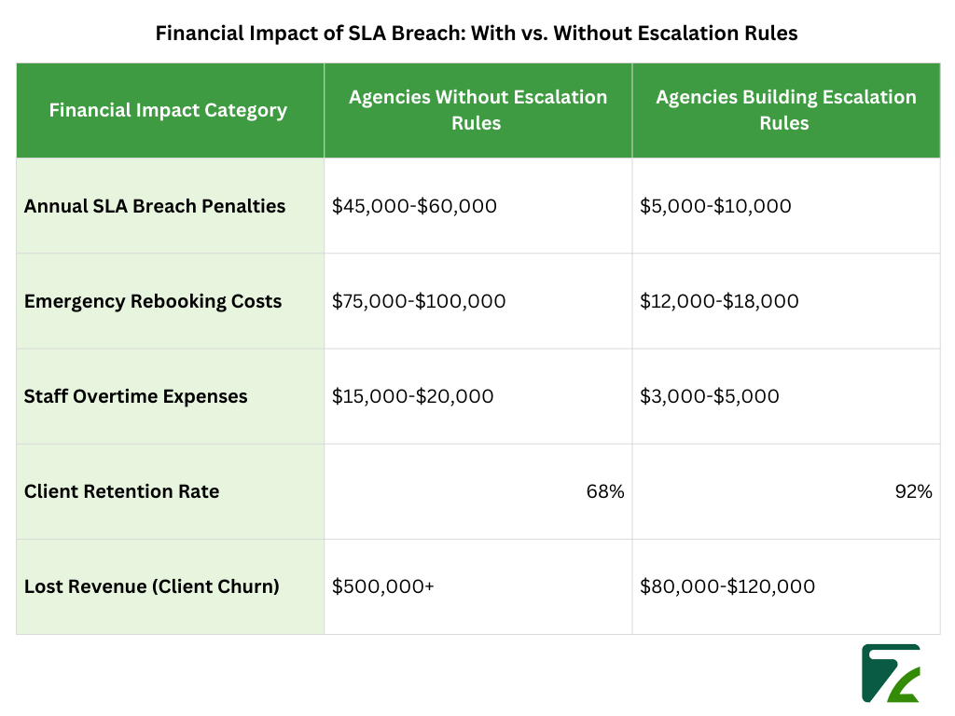
Task: Click the 92% retention rate cell
Action: coord(915,491)
